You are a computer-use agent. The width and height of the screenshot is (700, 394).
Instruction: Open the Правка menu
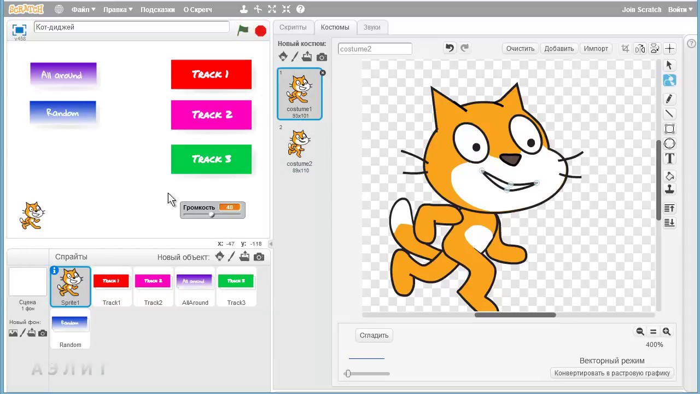point(118,9)
